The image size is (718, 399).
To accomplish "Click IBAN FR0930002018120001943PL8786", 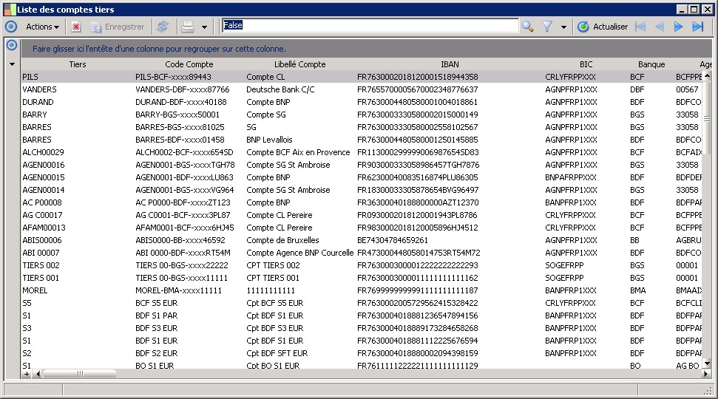I will [417, 215].
